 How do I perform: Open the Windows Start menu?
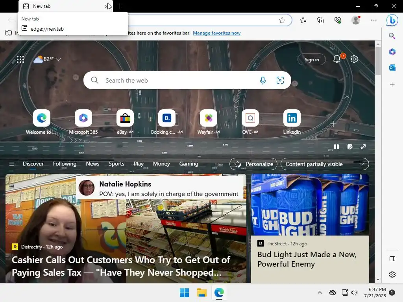point(184,293)
